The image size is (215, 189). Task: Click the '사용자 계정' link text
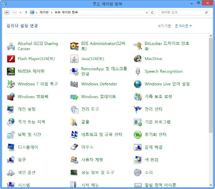point(92,160)
